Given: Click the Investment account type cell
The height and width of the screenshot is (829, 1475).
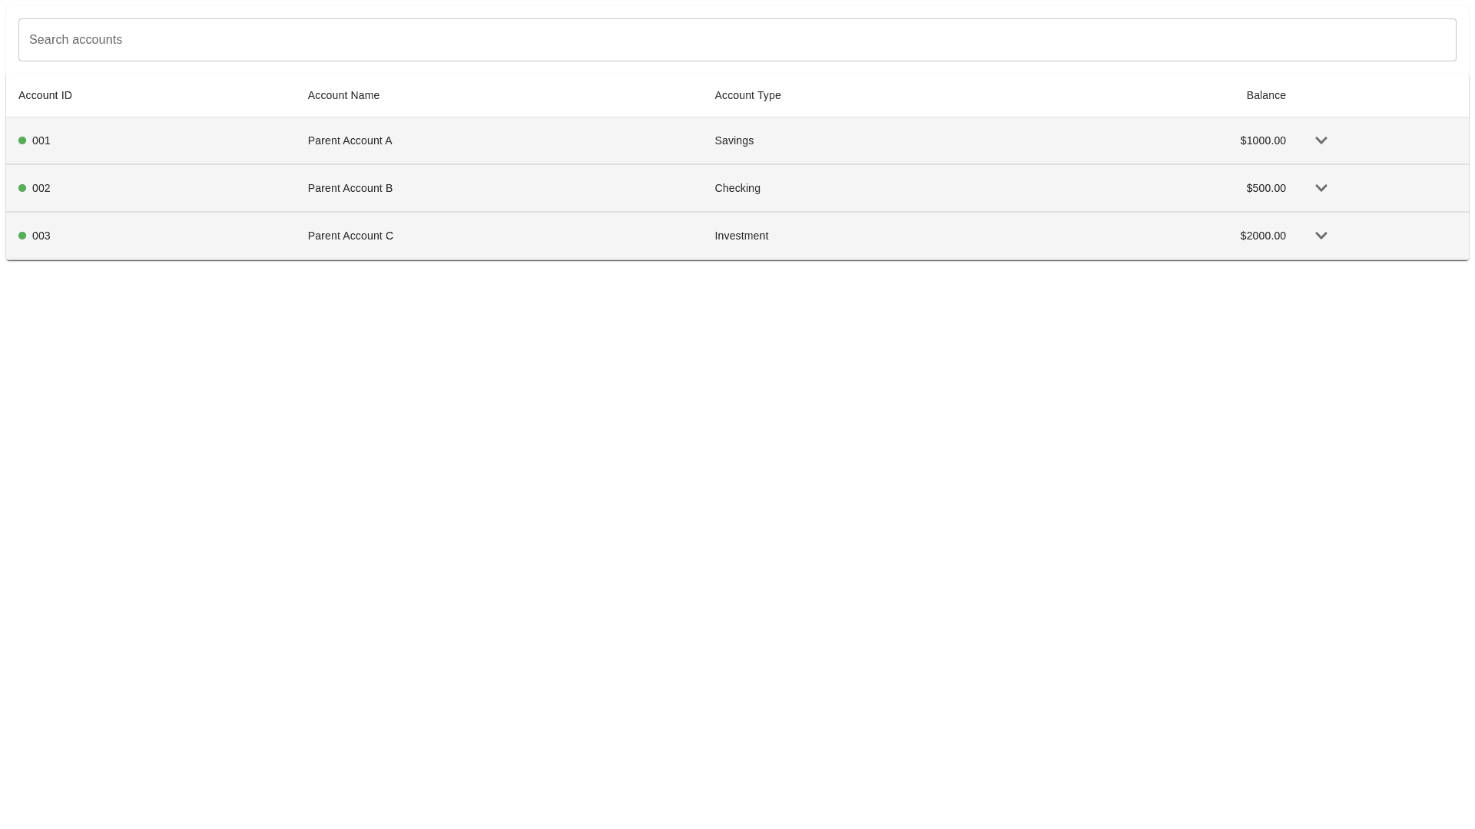Looking at the screenshot, I should [741, 236].
